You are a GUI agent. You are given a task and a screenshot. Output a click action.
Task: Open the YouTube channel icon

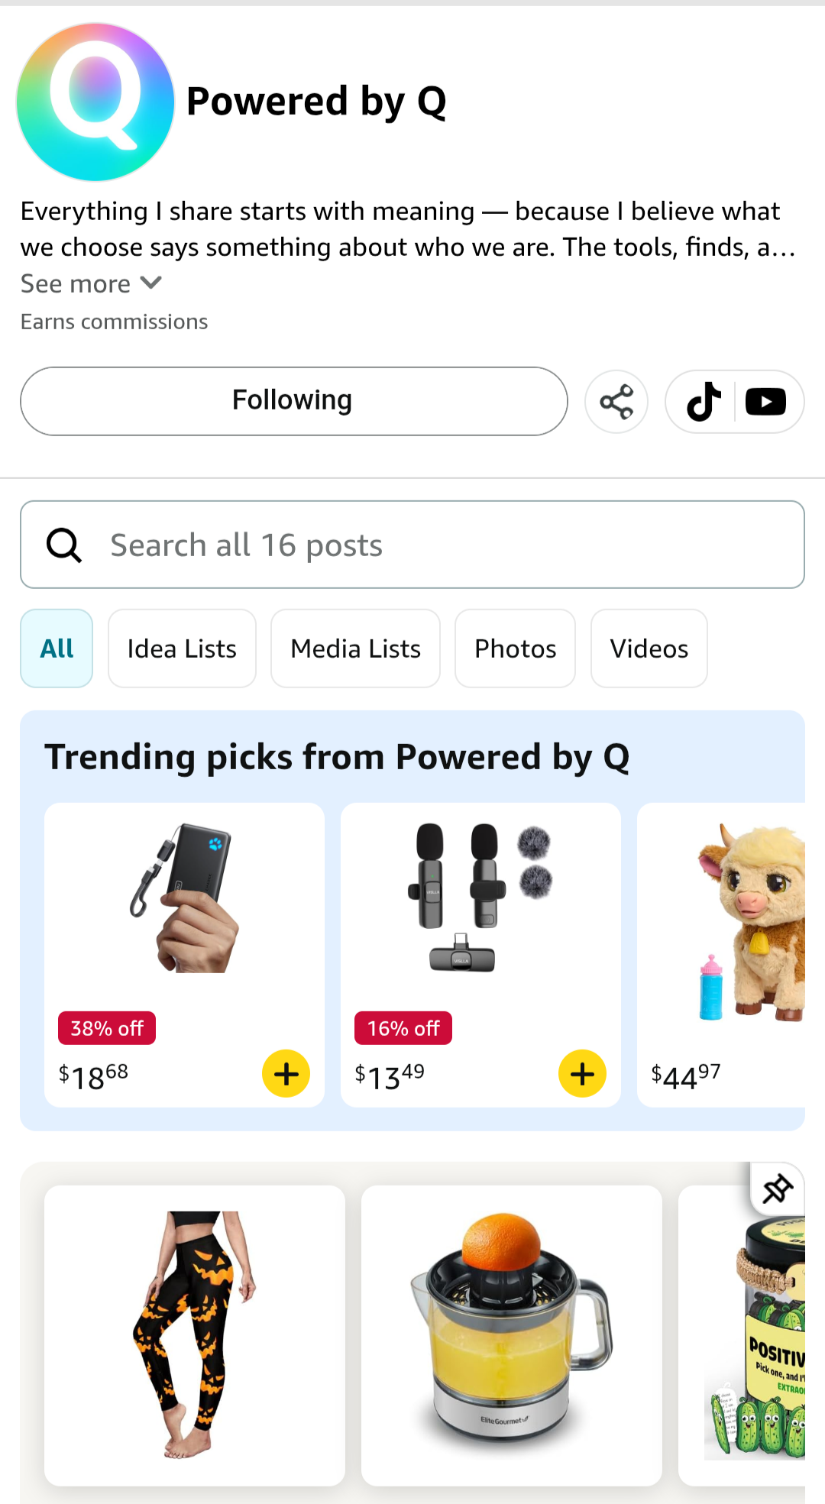click(765, 402)
